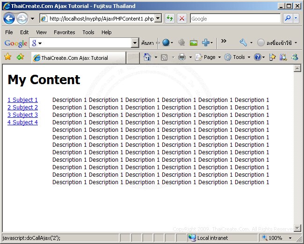Click the Thai search button on Google toolbar
Viewport: 304px width, 244px height.
click(147, 43)
